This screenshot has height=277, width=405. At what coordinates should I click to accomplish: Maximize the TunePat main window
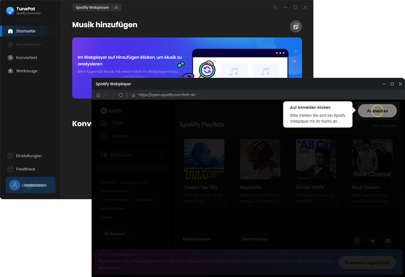pos(295,8)
